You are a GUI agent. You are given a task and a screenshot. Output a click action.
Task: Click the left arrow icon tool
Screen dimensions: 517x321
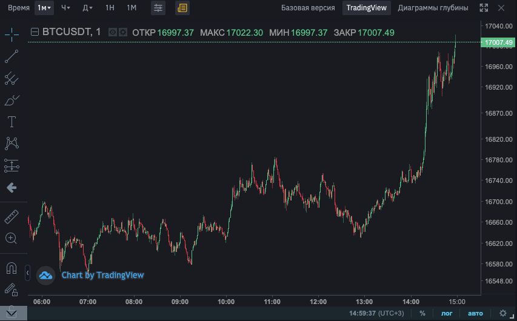tap(12, 188)
